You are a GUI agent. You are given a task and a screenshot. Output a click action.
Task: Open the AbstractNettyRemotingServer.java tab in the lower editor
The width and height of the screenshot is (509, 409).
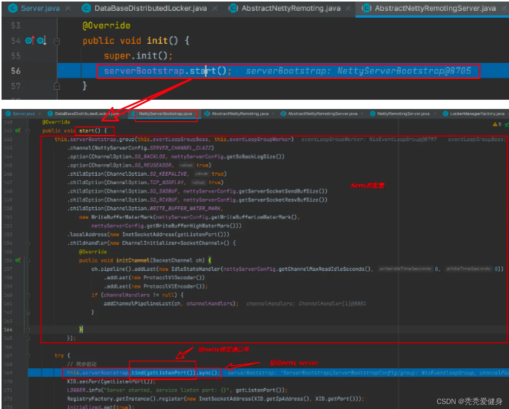tap(323, 114)
